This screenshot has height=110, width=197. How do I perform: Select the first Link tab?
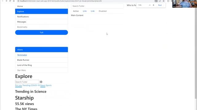tap(85, 11)
